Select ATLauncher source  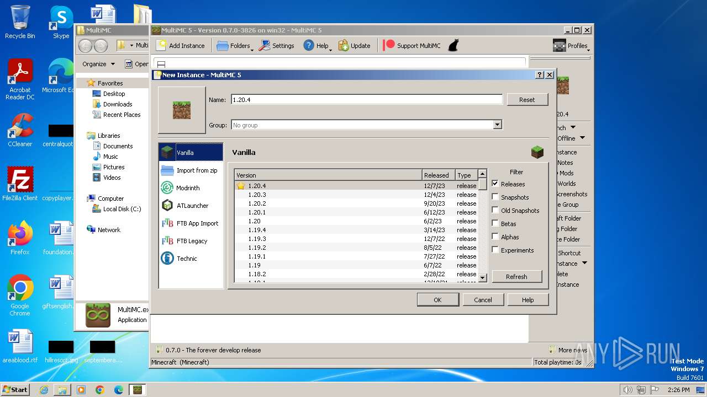(191, 206)
